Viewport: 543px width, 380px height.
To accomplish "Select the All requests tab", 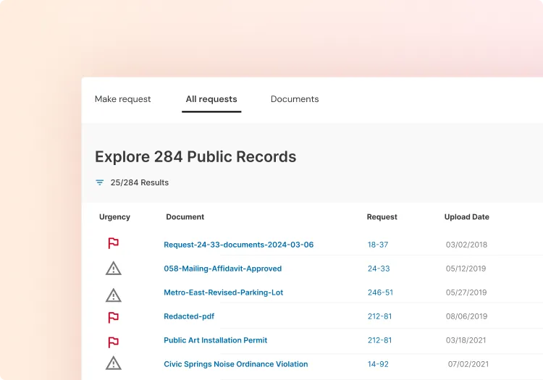I will click(x=211, y=99).
